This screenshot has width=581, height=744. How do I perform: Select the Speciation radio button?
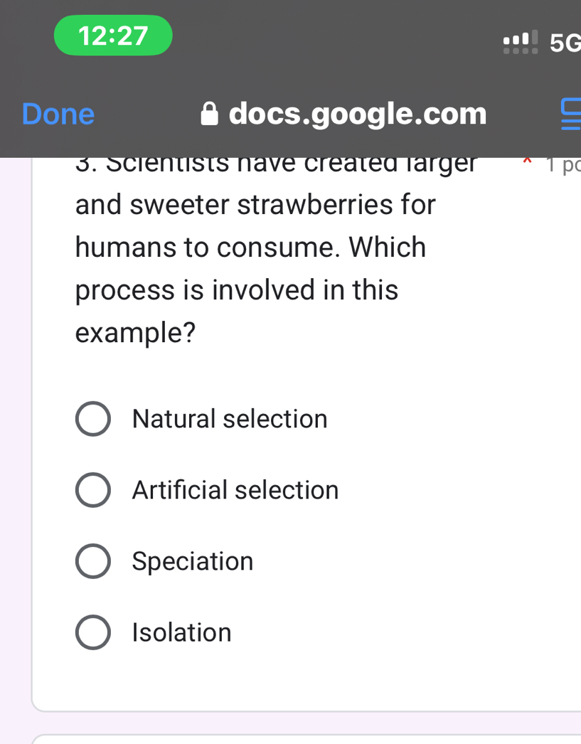pos(93,560)
